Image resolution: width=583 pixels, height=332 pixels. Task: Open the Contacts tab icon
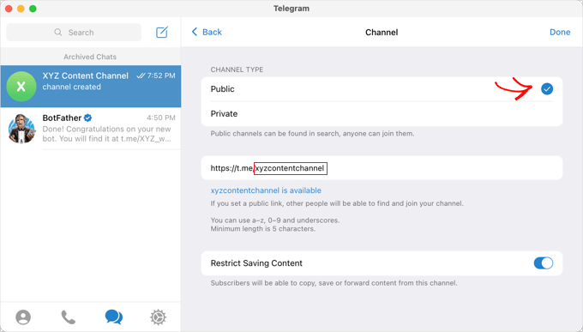click(x=23, y=317)
